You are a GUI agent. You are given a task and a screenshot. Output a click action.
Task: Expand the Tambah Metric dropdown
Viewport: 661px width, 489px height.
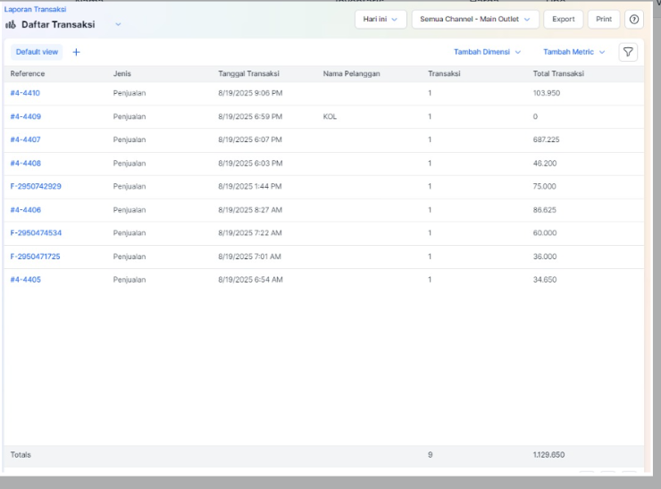[574, 52]
